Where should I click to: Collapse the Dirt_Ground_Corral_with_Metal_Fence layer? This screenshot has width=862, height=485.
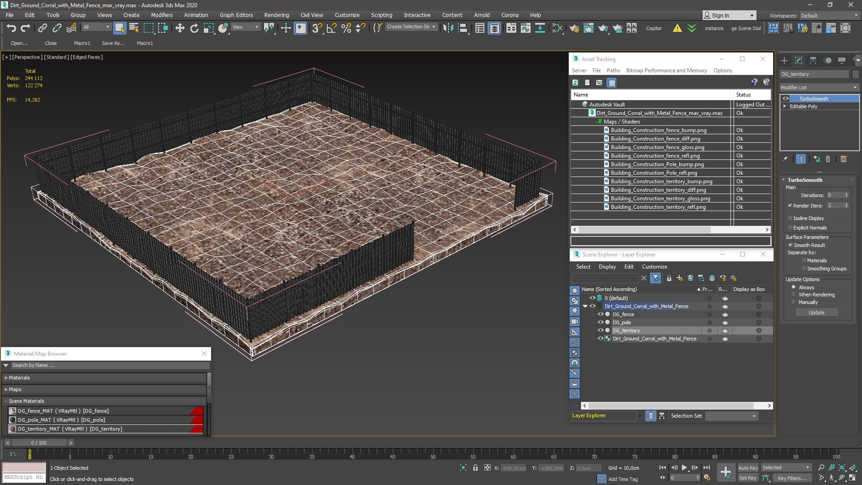tap(585, 306)
